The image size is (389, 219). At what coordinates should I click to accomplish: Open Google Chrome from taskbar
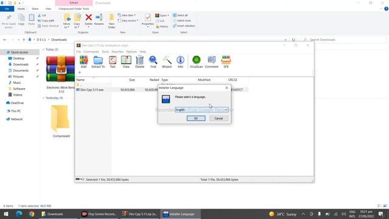pyautogui.click(x=32, y=214)
